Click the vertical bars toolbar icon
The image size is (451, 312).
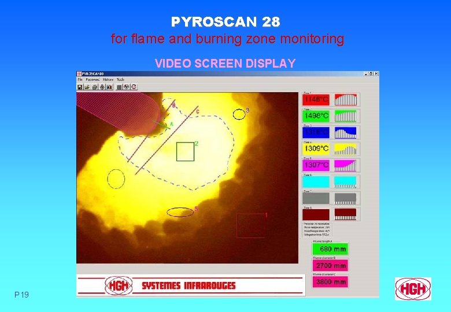pos(119,87)
